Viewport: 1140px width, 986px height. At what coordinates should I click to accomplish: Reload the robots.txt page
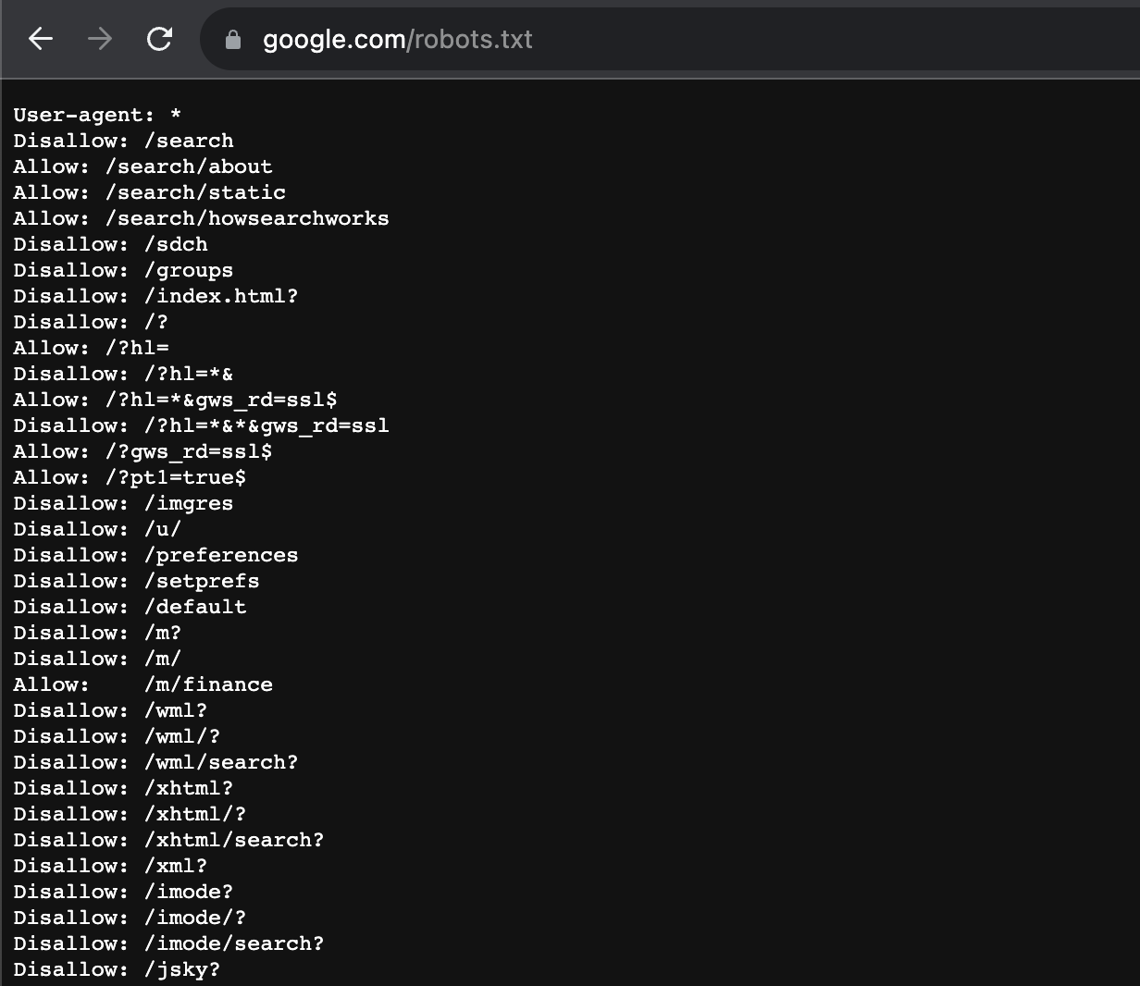coord(159,39)
